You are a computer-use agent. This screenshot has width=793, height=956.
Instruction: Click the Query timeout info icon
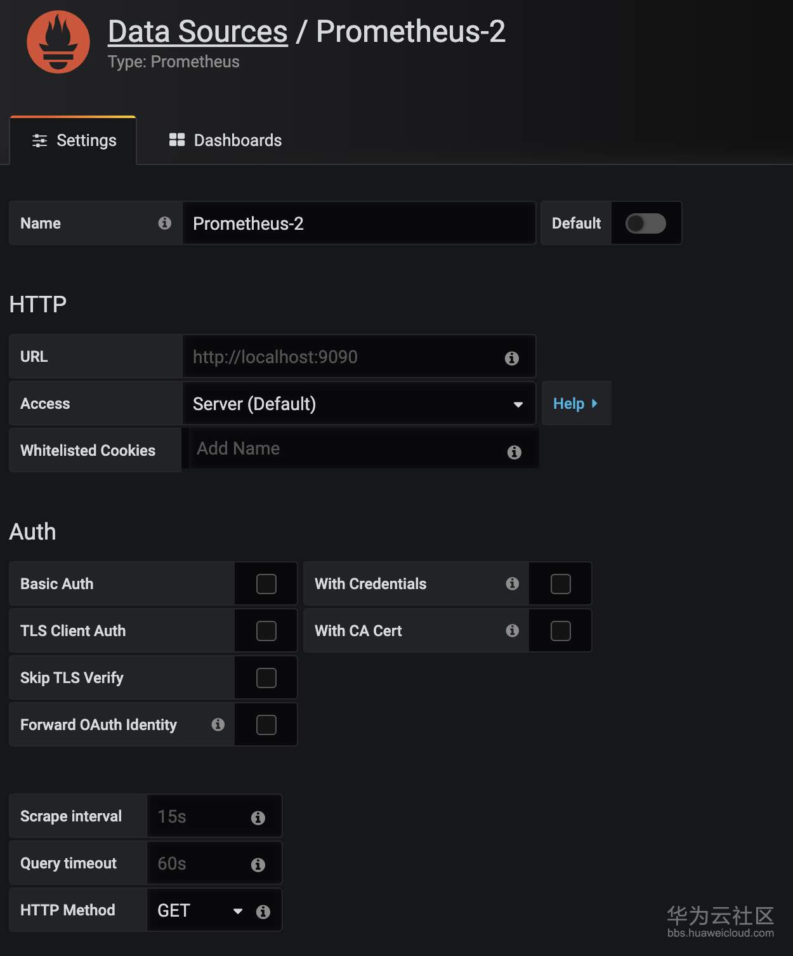(258, 865)
